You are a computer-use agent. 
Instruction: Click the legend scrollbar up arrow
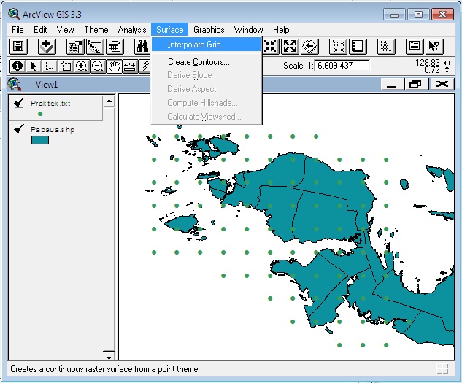tap(109, 101)
